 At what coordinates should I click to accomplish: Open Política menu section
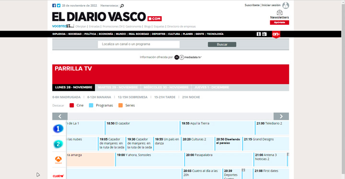click(90, 34)
